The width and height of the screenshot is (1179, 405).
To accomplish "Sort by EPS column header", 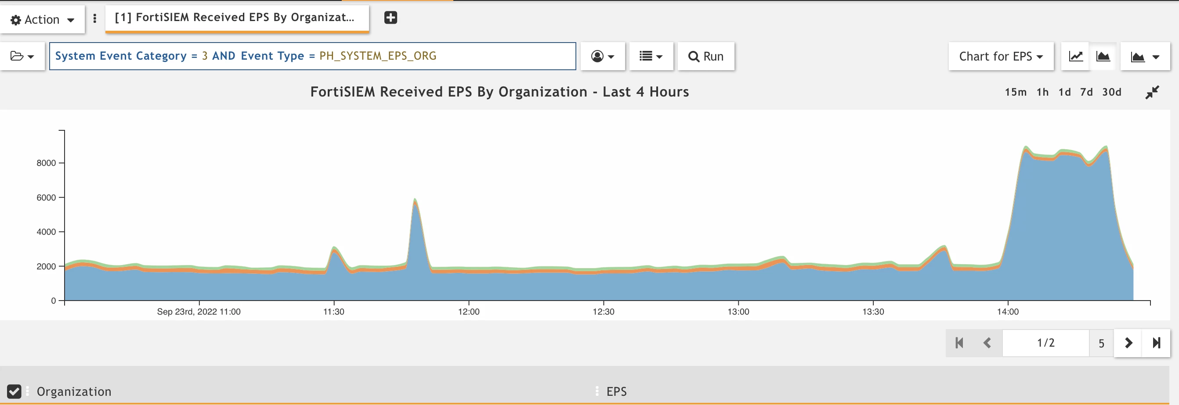I will coord(616,392).
